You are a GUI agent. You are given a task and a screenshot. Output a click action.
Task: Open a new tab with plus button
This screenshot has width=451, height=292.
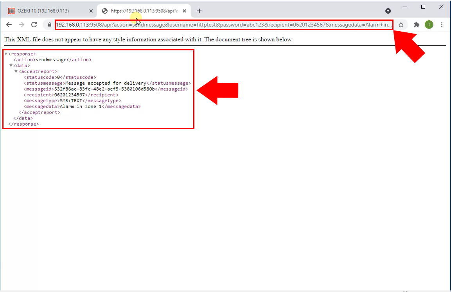199,11
